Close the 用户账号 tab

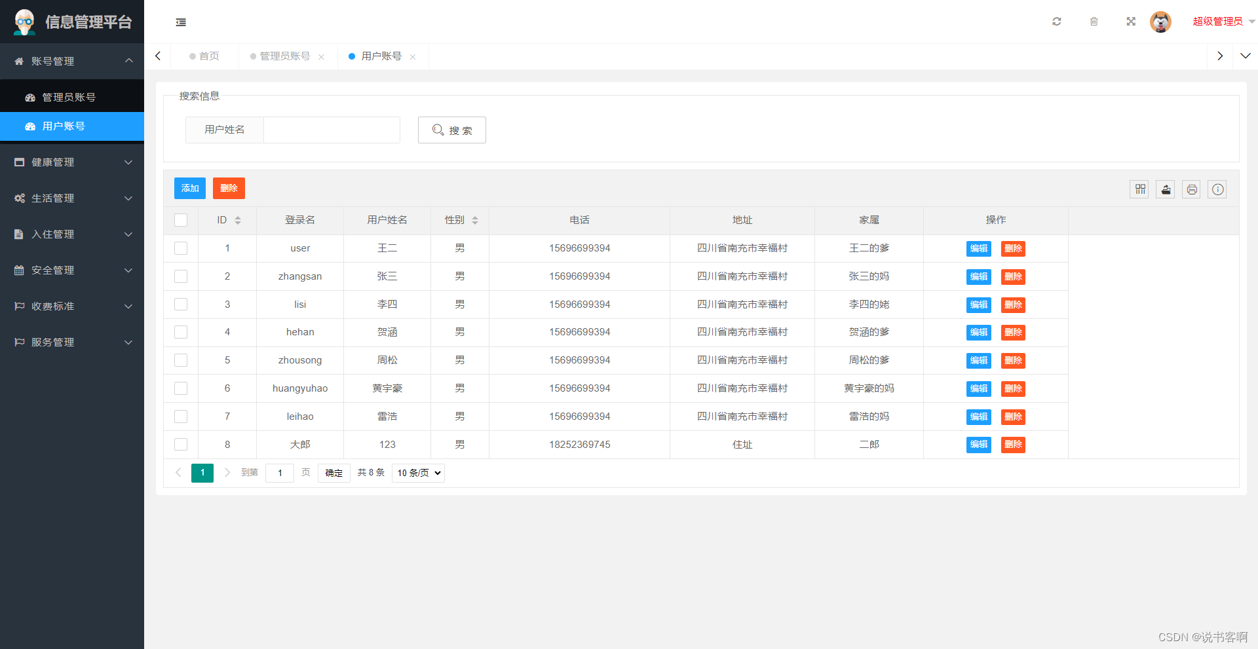(x=413, y=57)
